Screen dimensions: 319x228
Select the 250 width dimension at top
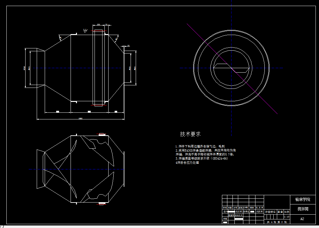click(98, 25)
